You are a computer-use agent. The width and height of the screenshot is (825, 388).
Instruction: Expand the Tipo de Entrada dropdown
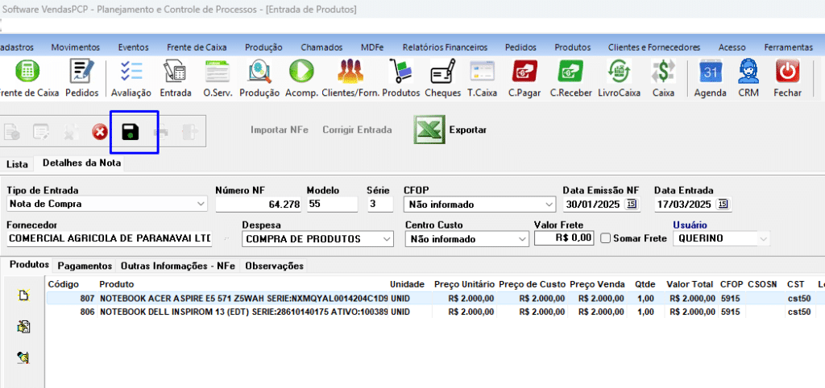pos(201,204)
